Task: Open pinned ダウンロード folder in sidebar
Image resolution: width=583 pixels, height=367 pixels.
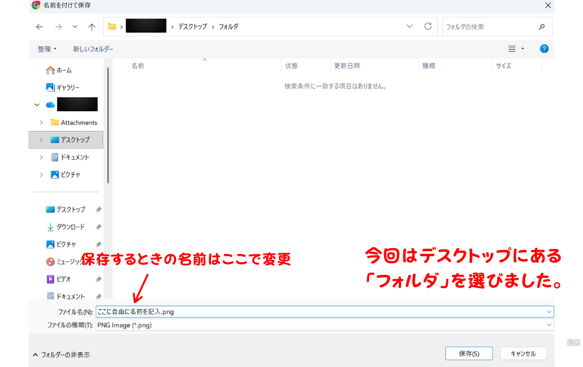Action: point(70,227)
